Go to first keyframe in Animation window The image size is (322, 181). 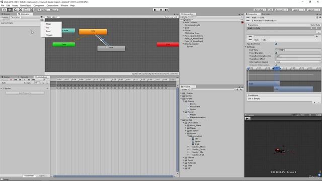(x=16, y=80)
